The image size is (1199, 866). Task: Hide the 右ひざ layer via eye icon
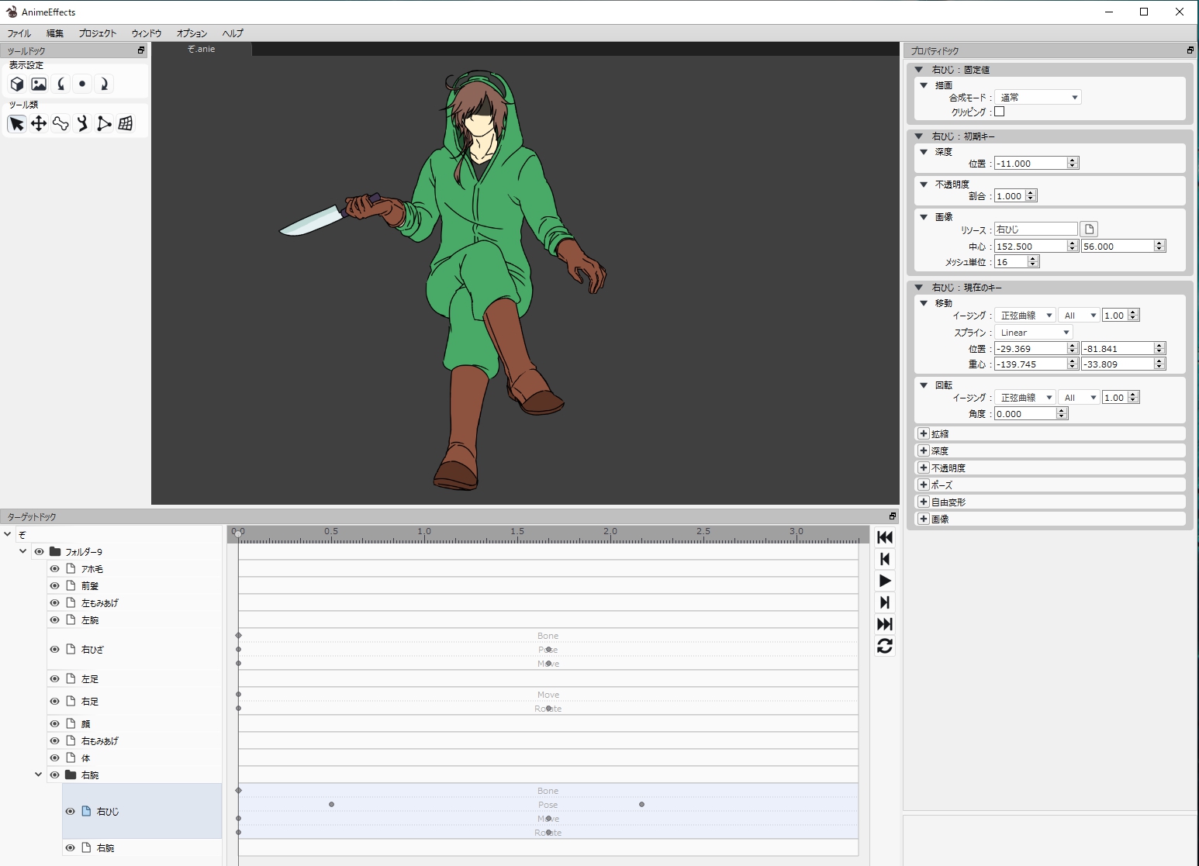pyautogui.click(x=55, y=650)
